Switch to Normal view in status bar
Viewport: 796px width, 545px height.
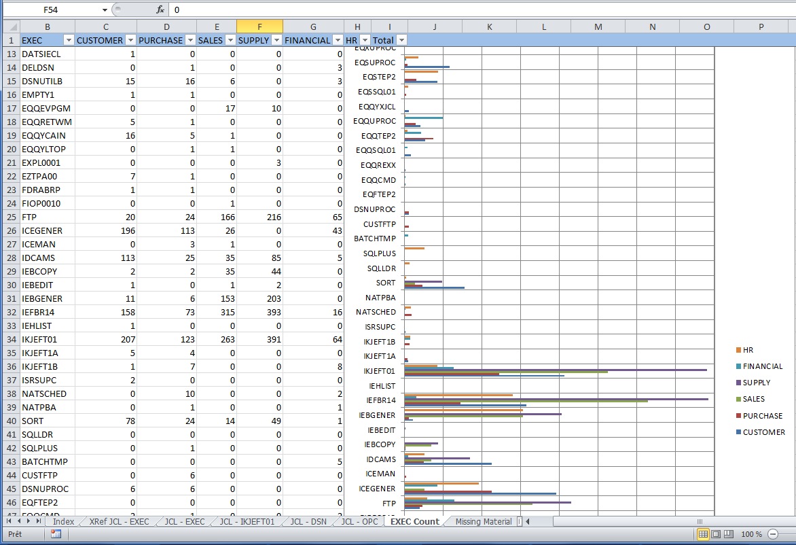tap(703, 534)
